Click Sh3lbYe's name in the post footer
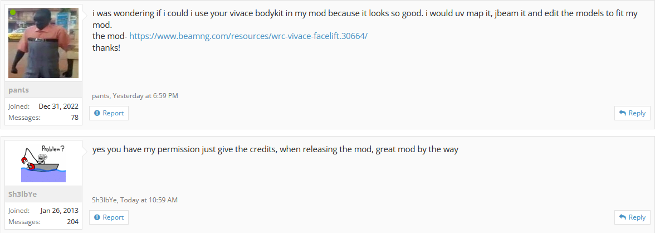Viewport: 655px width, 233px height. click(x=105, y=200)
